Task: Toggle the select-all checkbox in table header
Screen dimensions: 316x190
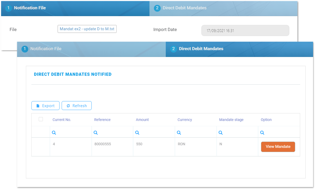Action: point(41,119)
